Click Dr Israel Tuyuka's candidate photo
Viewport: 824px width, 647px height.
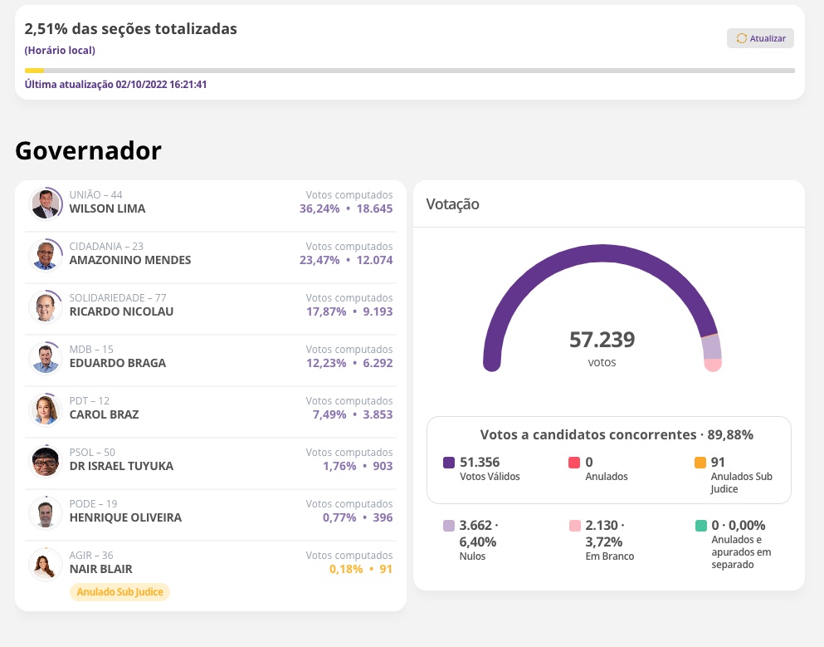pos(46,461)
